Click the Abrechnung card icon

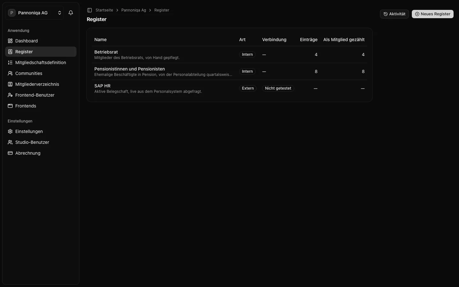coord(10,153)
